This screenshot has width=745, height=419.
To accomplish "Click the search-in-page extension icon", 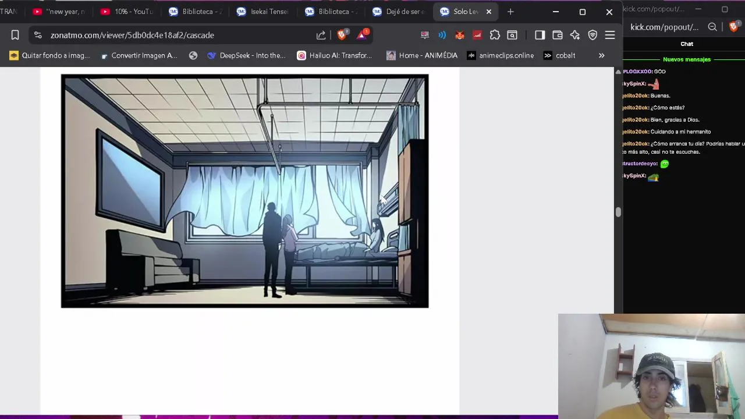I will click(512, 35).
